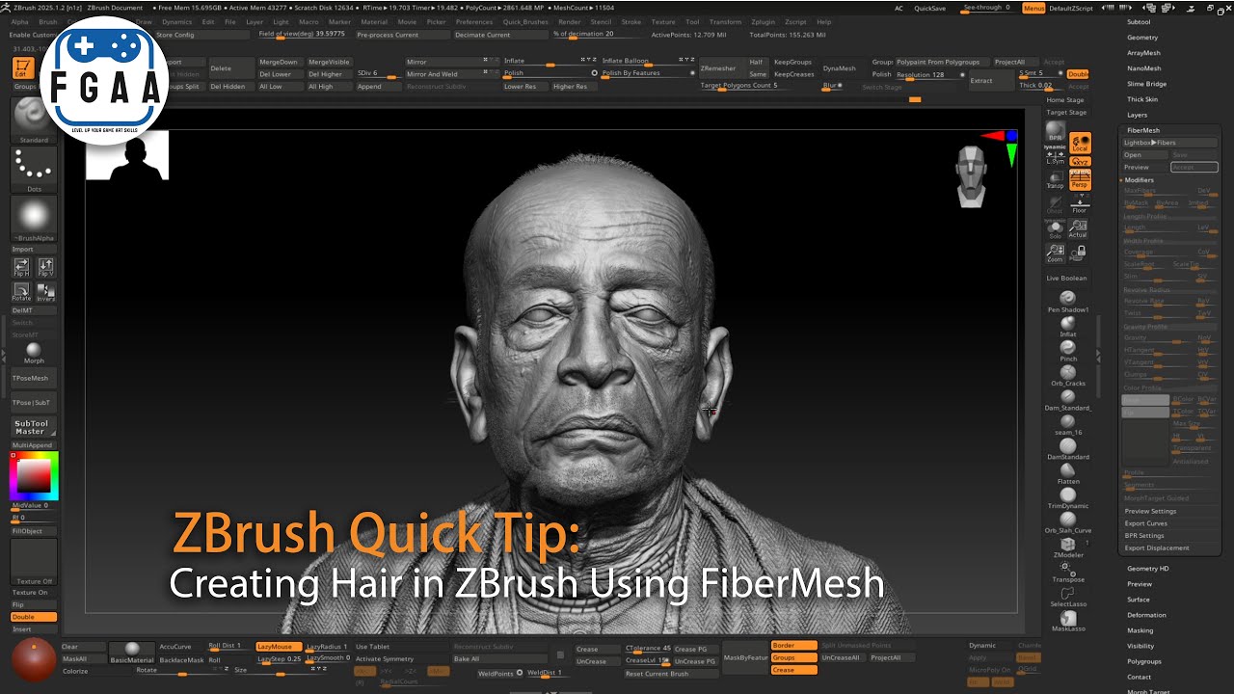
Task: Expand the NanoMesh section
Action: pyautogui.click(x=1144, y=68)
